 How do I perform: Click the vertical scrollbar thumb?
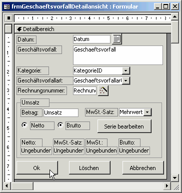(175, 31)
